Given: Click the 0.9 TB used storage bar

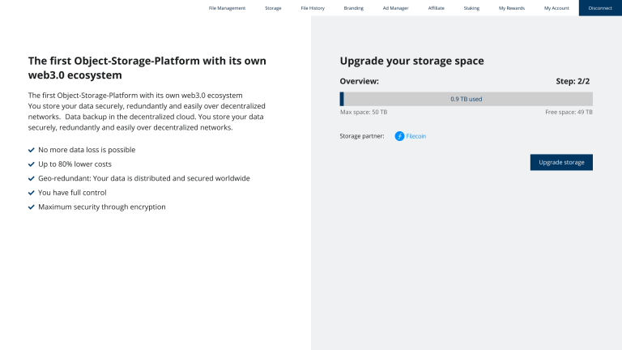Looking at the screenshot, I should point(466,99).
